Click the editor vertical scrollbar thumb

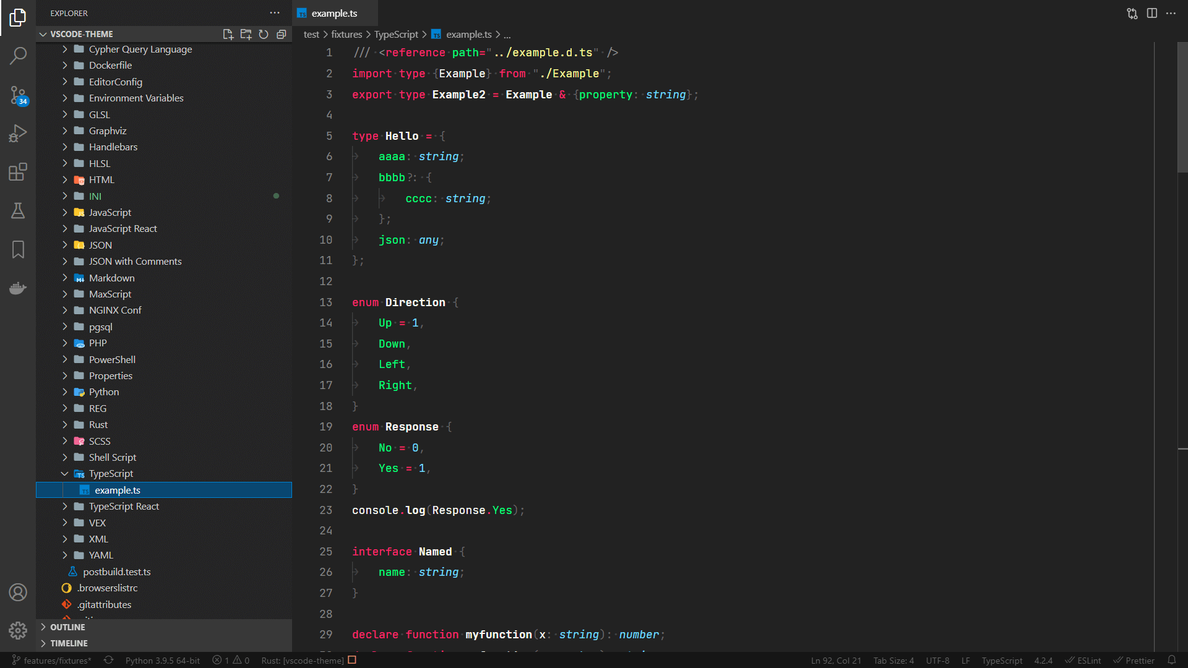coord(1182,106)
